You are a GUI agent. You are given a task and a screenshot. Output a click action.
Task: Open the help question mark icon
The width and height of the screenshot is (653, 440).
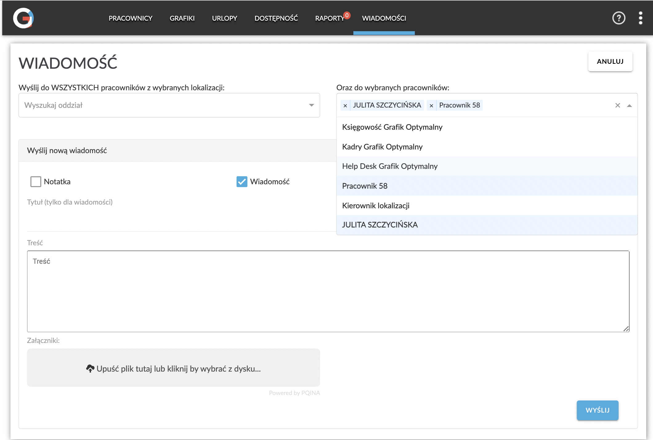point(619,18)
